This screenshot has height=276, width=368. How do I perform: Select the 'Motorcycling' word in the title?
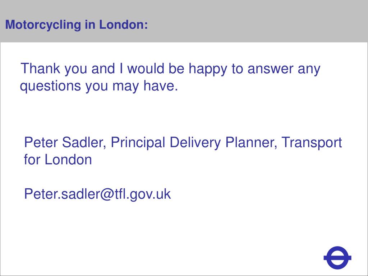pyautogui.click(x=43, y=25)
